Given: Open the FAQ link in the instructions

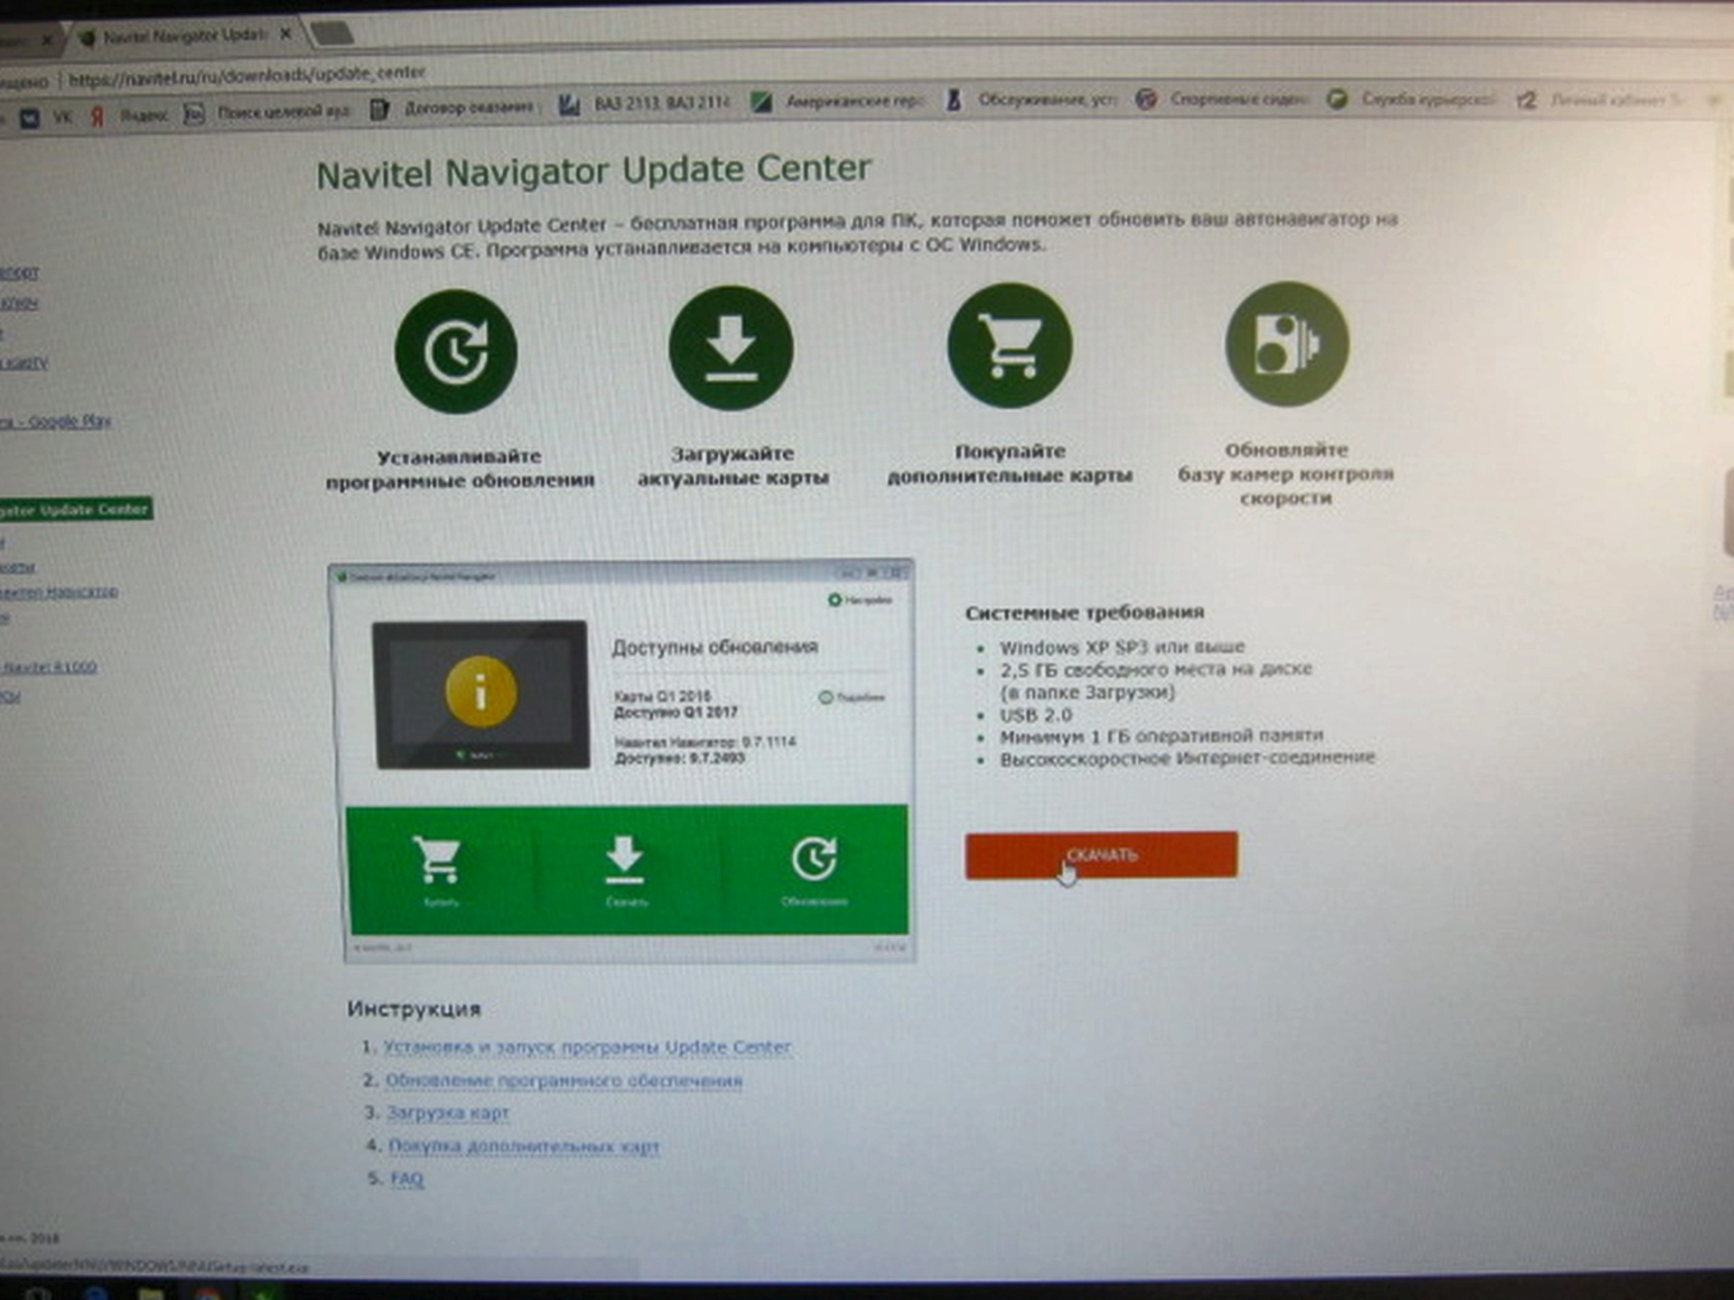Looking at the screenshot, I should coord(406,1179).
